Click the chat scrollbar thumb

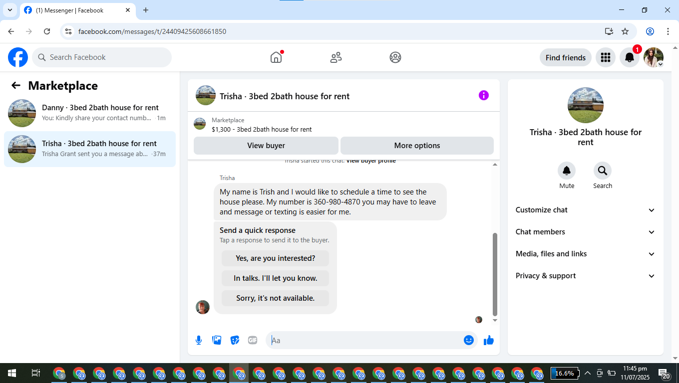[495, 274]
